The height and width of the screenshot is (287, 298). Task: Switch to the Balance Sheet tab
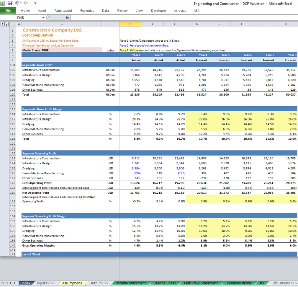pyautogui.click(x=165, y=283)
